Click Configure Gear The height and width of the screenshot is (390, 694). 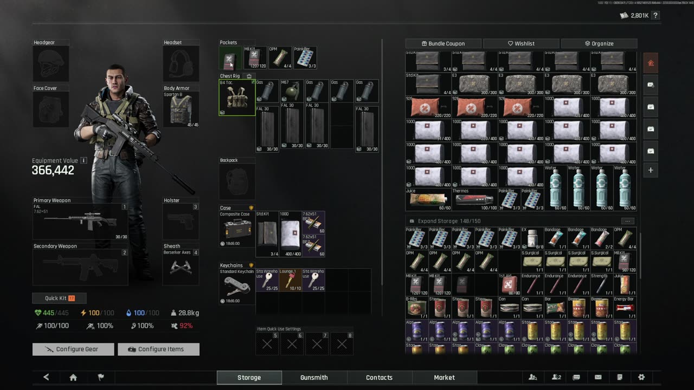tap(73, 349)
